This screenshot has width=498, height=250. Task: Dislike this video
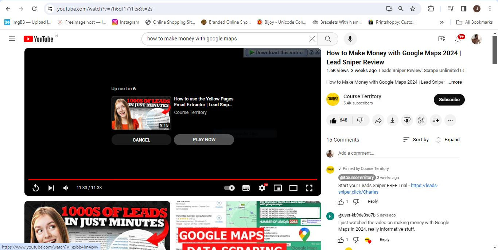[x=360, y=120]
